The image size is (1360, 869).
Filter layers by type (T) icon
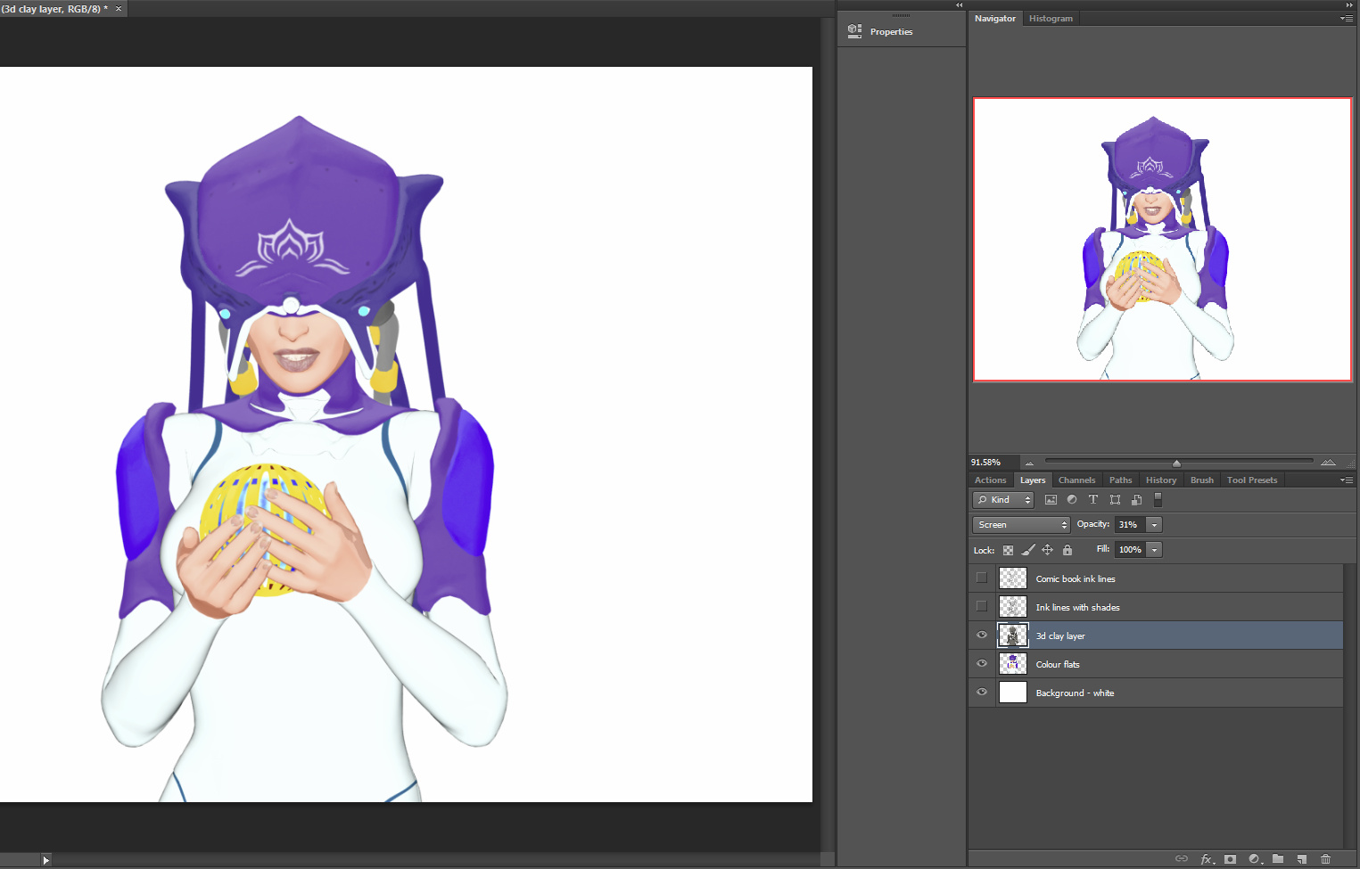pyautogui.click(x=1093, y=500)
